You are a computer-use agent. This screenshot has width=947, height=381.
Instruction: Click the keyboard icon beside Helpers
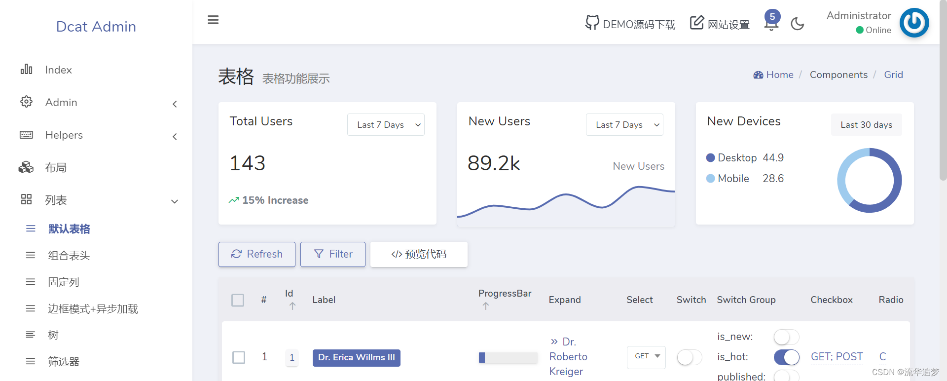tap(26, 135)
